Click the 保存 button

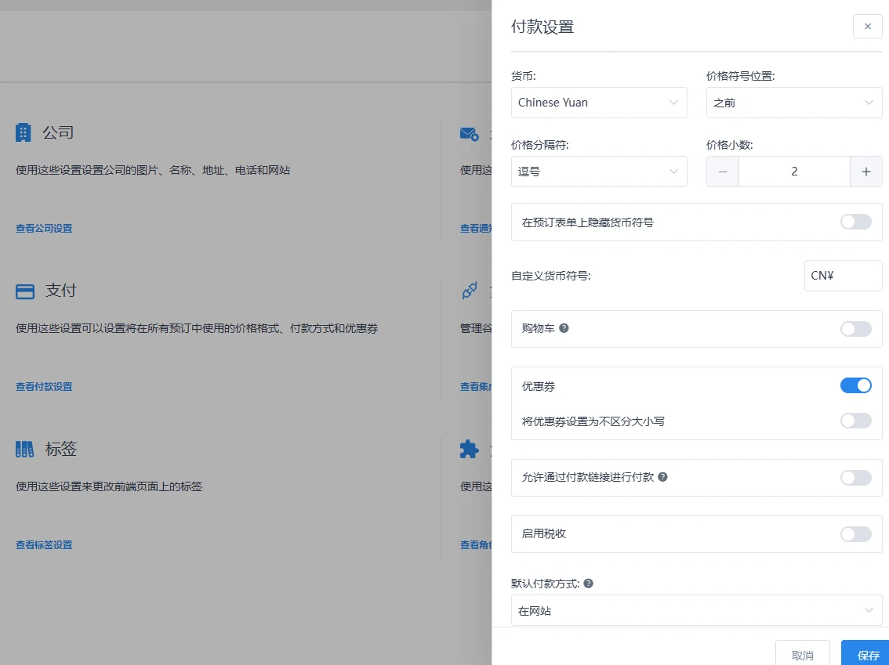click(865, 655)
